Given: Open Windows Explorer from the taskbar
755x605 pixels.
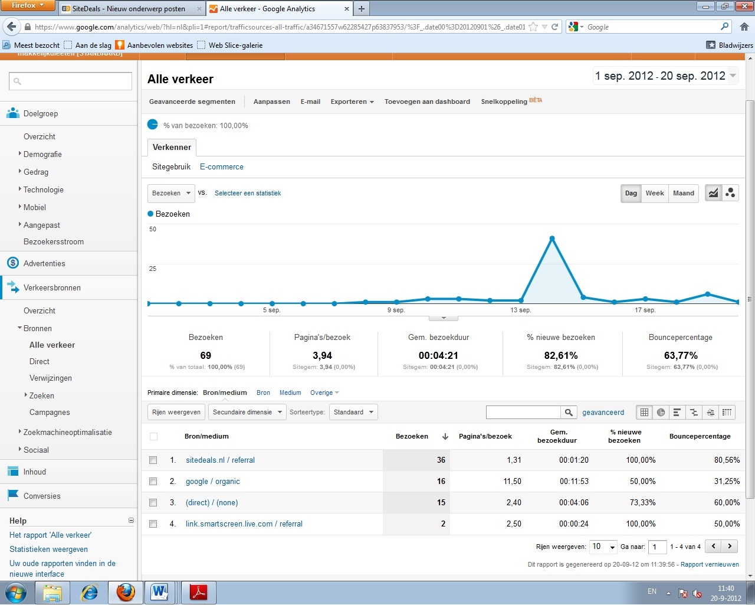Looking at the screenshot, I should point(53,592).
